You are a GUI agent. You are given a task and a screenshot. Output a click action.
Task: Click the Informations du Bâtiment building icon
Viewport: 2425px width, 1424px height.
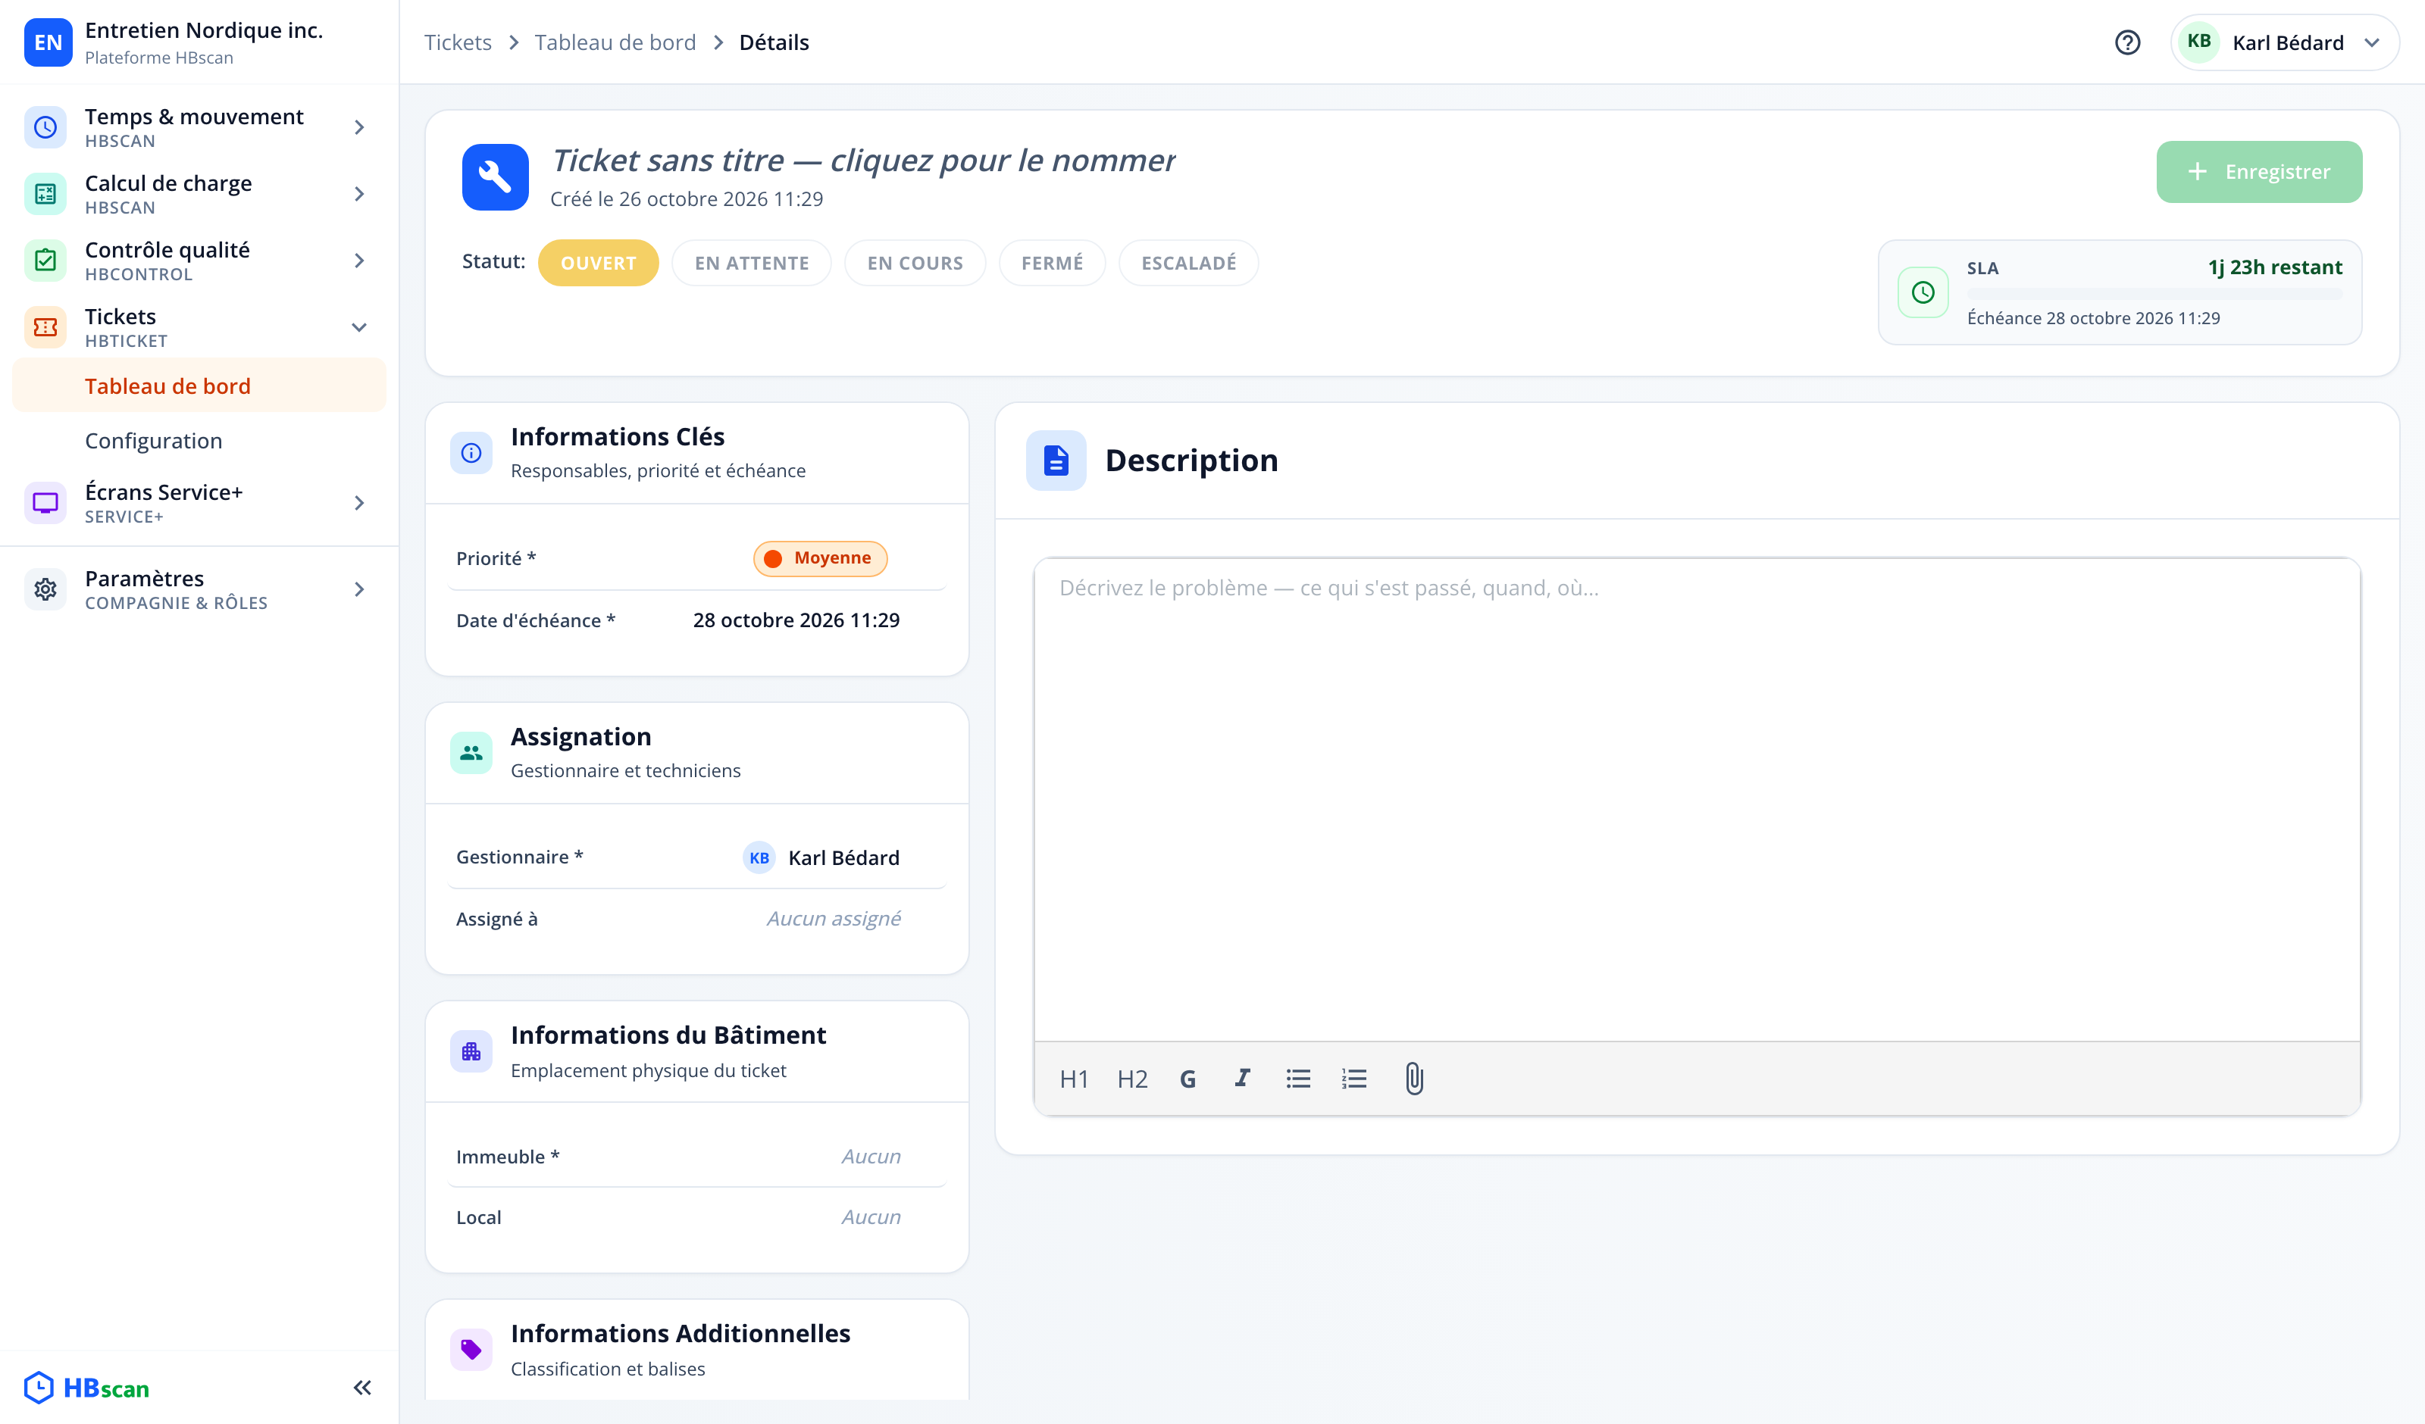471,1051
